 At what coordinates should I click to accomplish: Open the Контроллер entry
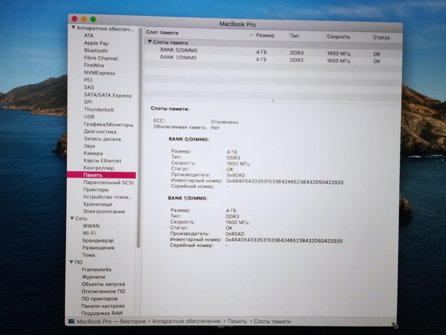click(x=98, y=168)
